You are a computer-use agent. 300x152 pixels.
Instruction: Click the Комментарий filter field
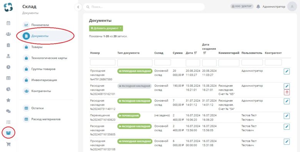coord(229,63)
